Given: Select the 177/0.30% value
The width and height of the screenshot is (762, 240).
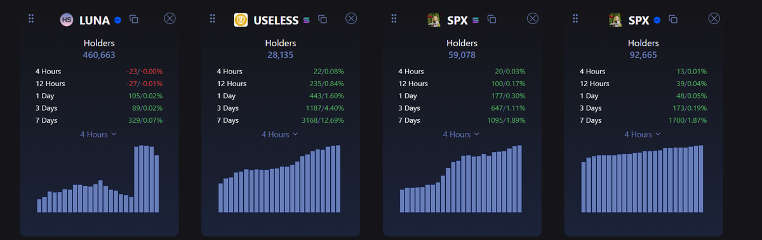Looking at the screenshot, I should (509, 96).
